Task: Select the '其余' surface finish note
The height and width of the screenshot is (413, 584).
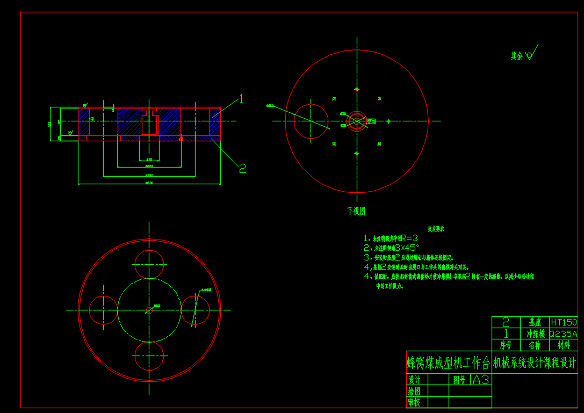Action: pyautogui.click(x=516, y=56)
